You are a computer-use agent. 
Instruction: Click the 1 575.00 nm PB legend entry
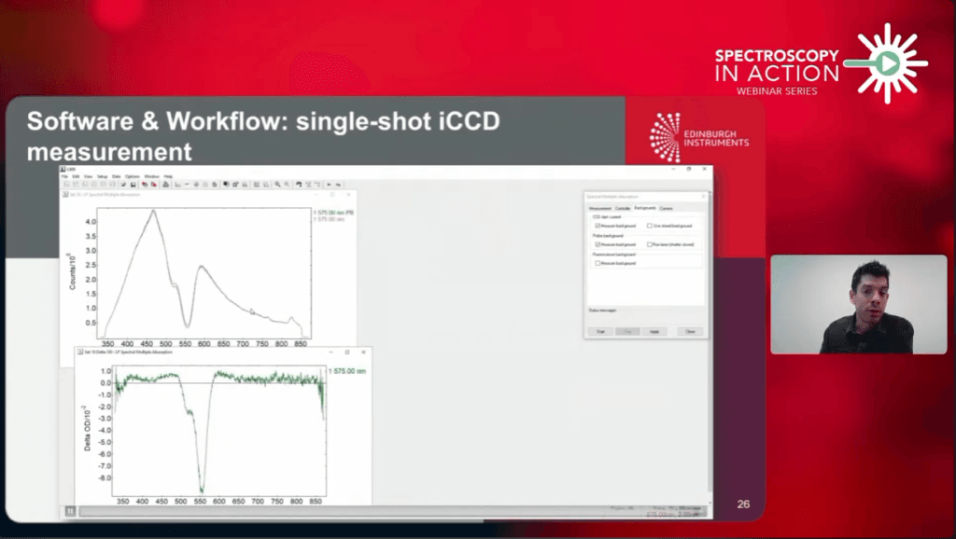pyautogui.click(x=333, y=213)
